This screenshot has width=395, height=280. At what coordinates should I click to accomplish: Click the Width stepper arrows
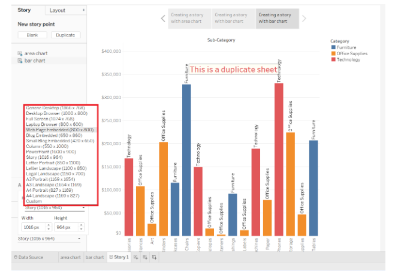(48, 227)
